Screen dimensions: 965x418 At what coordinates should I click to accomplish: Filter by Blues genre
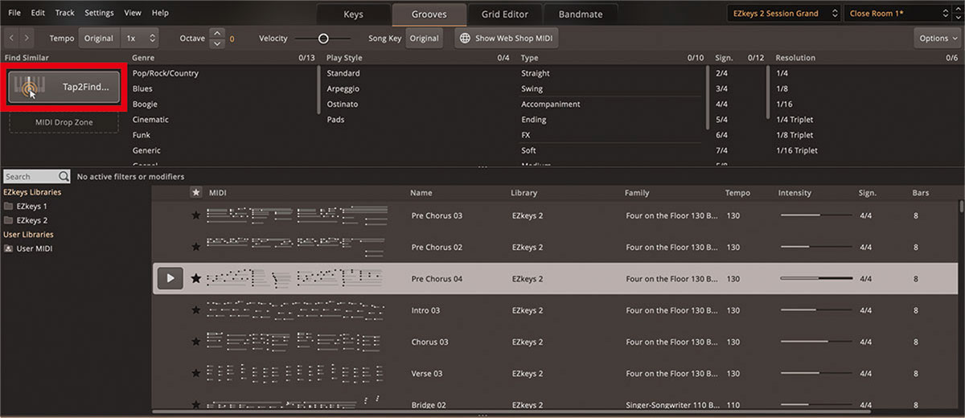click(x=142, y=88)
